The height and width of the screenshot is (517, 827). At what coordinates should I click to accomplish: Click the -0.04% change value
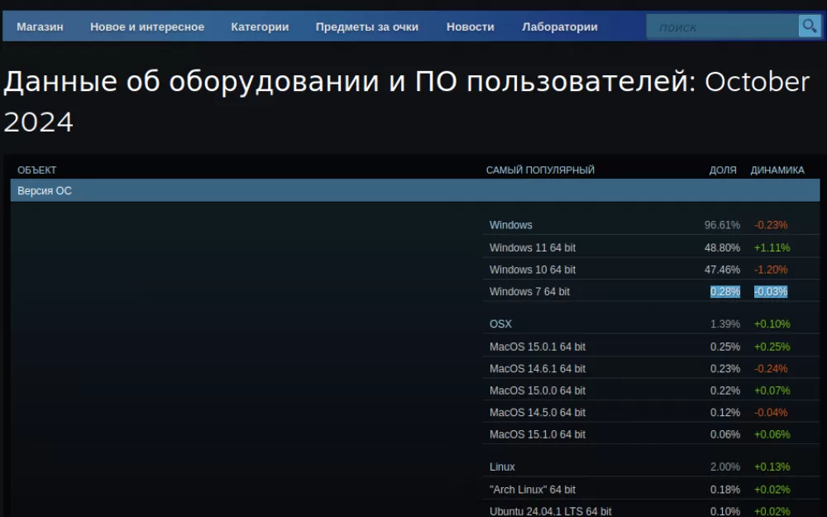coord(771,413)
